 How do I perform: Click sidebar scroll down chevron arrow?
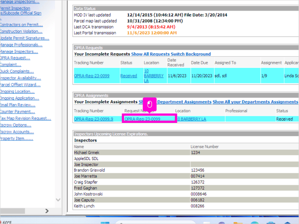point(58,200)
